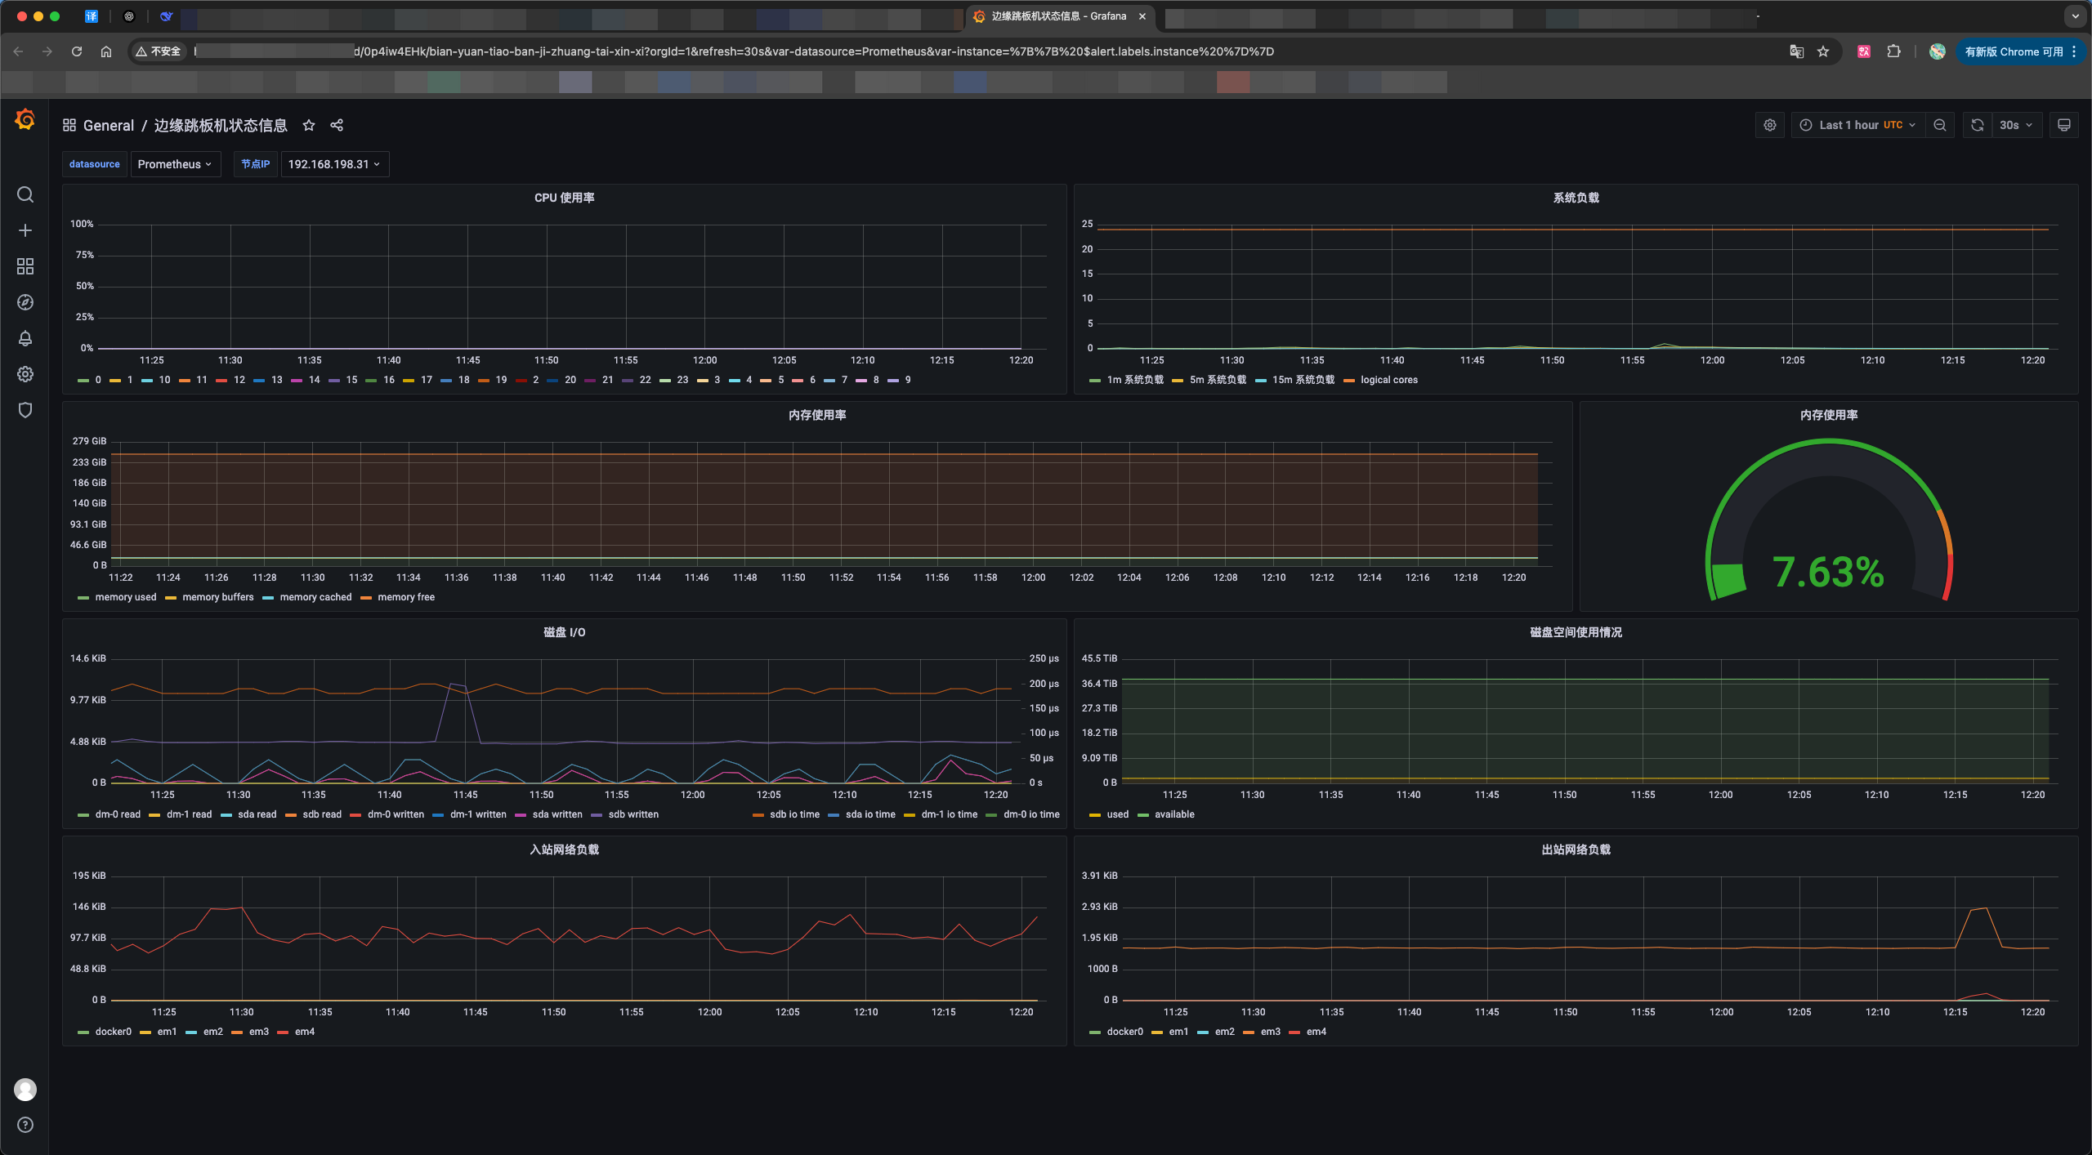Toggle the logical cores legend series
Screen dimensions: 2092x1155
(1388, 380)
